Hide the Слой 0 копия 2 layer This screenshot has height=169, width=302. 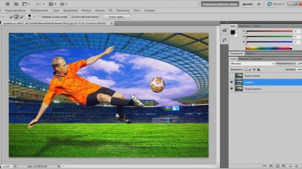[232, 89]
